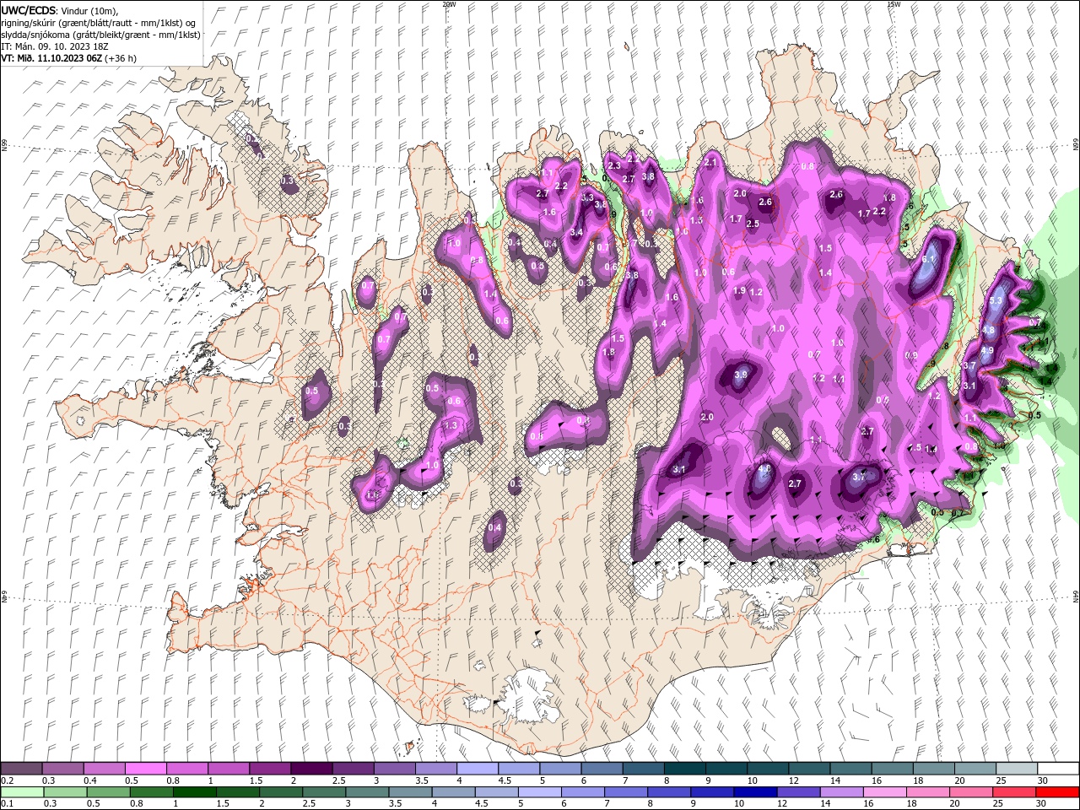Click the 'VT: Mið. 11.10.2023 06Z' valid time
Screen dimensions: 1080x810
tap(51, 58)
